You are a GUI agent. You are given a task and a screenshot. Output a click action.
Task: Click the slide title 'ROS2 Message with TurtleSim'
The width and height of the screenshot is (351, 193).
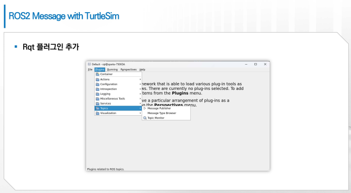[x=64, y=16]
